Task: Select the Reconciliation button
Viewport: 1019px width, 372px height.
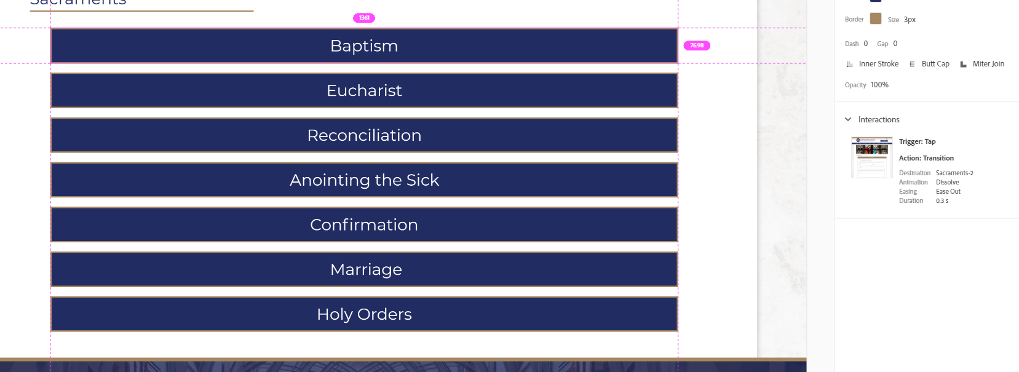Action: 364,135
